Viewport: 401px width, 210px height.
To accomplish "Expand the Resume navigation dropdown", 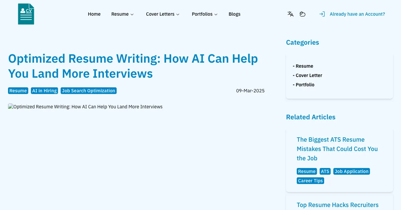I will pyautogui.click(x=122, y=14).
